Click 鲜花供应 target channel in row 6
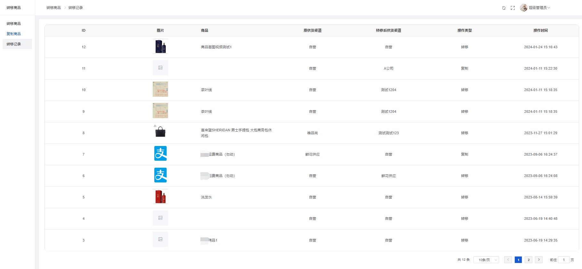Viewport: 582px width, 269px height. (389, 176)
